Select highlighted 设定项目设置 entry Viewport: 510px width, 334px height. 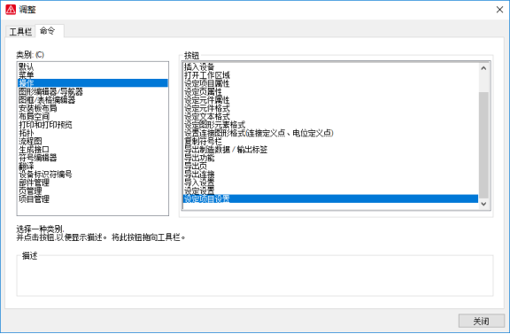(x=330, y=199)
